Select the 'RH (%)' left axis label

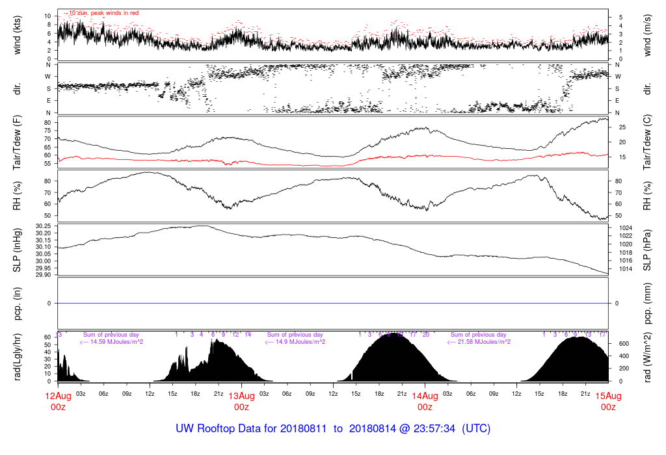click(x=18, y=196)
